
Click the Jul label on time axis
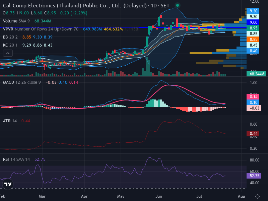coord(199,196)
